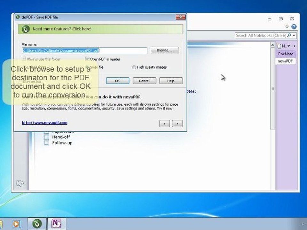Uncheck Open PDF in reader
307x230 pixels.
point(87,59)
